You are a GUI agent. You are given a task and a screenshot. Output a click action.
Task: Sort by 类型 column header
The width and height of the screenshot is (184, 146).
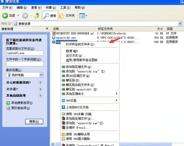[170, 29]
